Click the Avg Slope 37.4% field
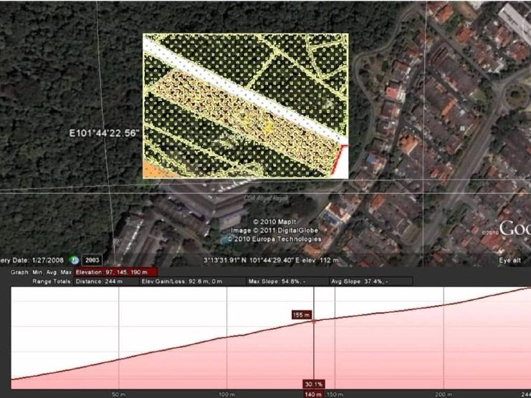This screenshot has height=398, width=531. tap(370, 281)
